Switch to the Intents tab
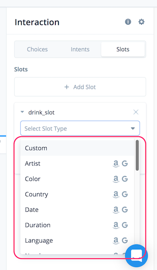This screenshot has width=157, height=270. (x=80, y=49)
